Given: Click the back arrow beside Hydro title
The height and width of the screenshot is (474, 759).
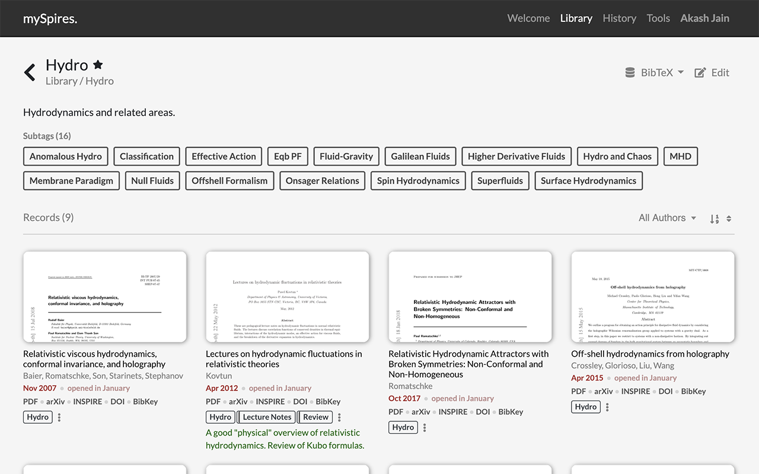Looking at the screenshot, I should [30, 72].
